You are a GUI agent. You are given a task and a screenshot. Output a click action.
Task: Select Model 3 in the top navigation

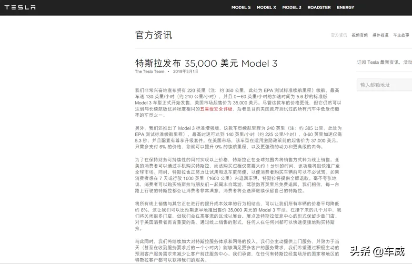point(291,8)
